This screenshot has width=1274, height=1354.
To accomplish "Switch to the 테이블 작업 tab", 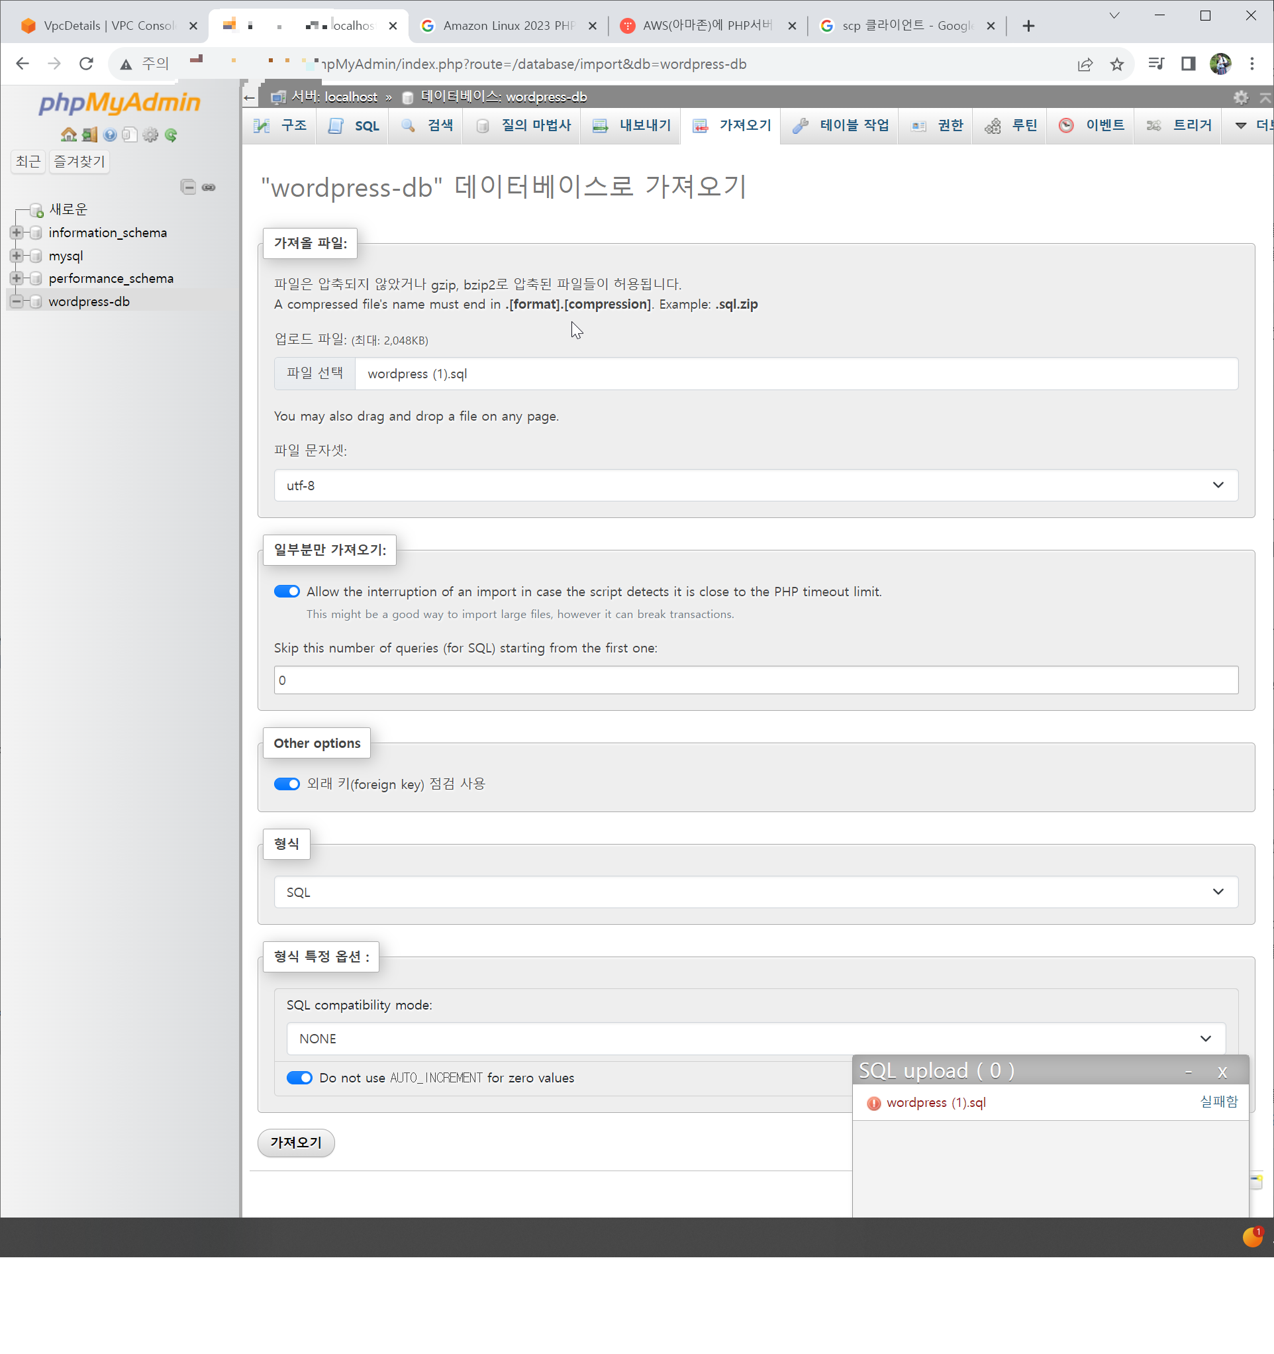I will tap(840, 125).
